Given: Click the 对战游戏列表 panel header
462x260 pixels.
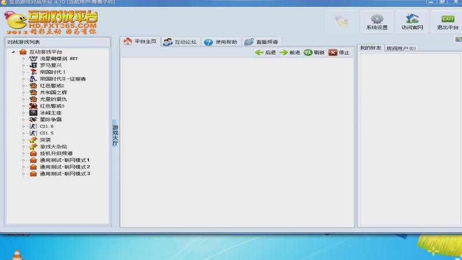Looking at the screenshot, I should pos(58,42).
